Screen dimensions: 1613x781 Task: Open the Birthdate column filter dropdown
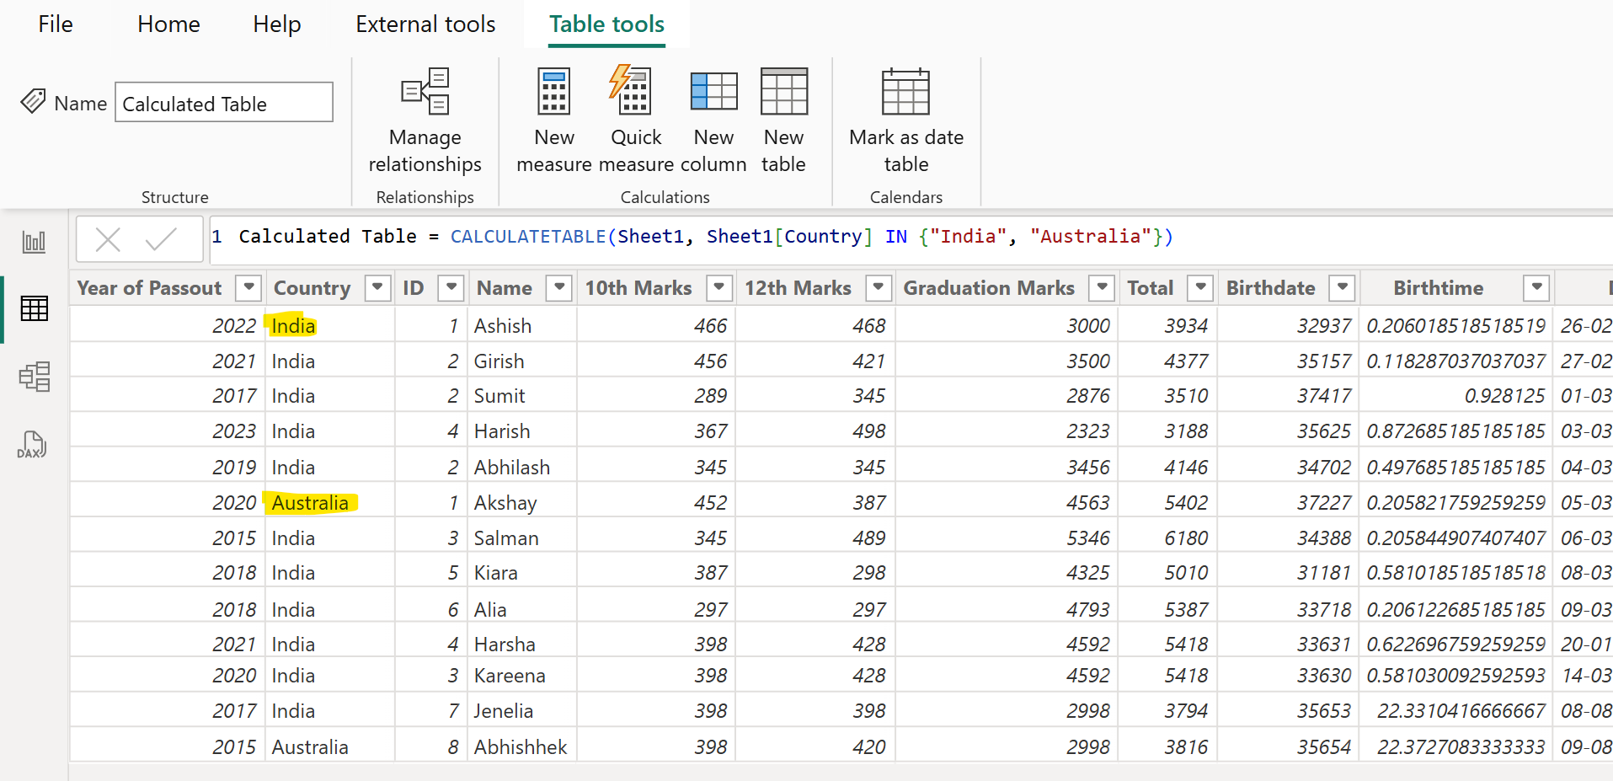point(1342,287)
